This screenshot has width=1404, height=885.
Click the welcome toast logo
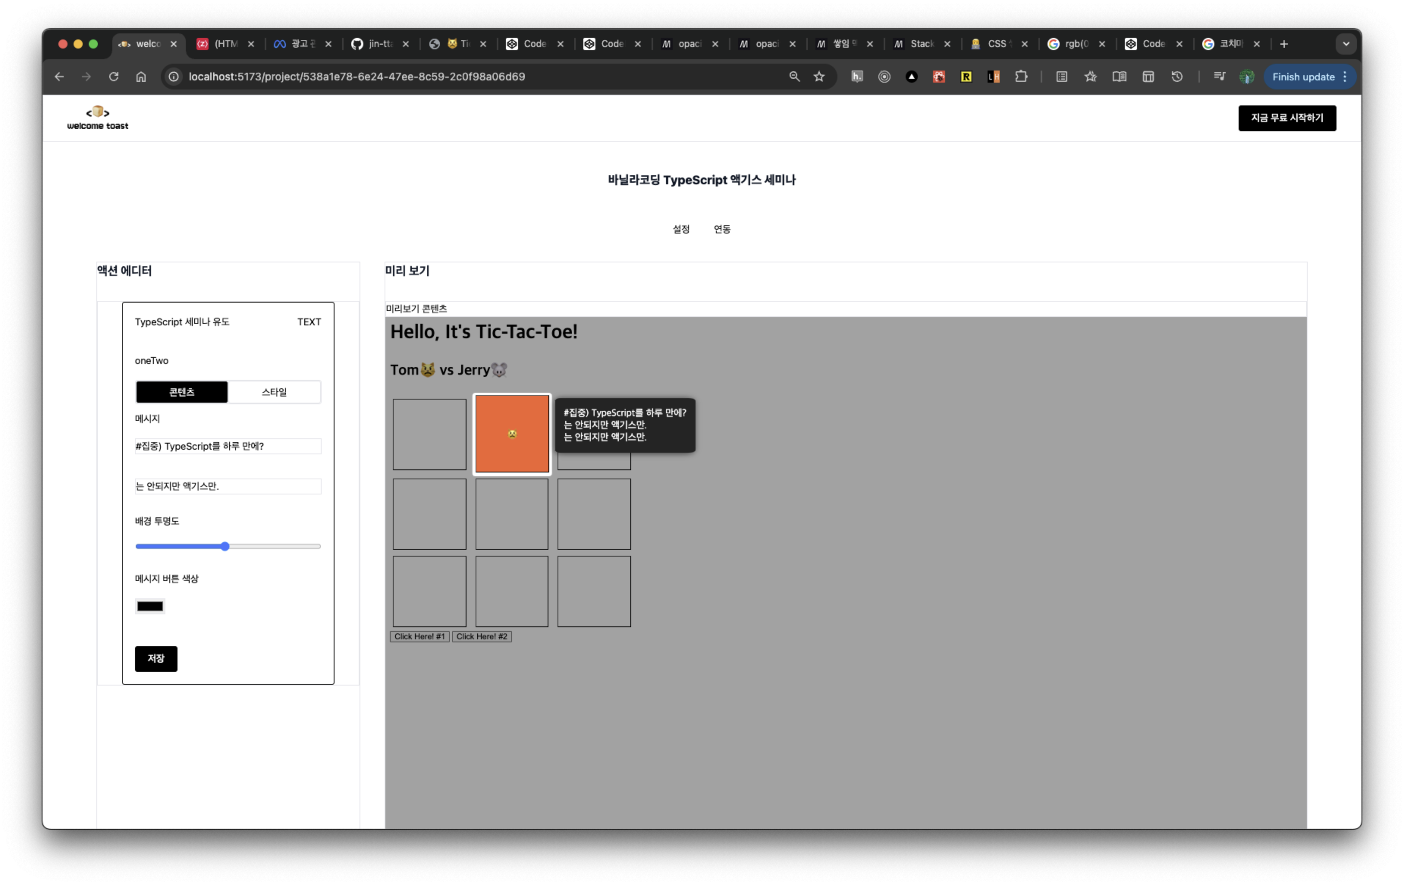(97, 118)
